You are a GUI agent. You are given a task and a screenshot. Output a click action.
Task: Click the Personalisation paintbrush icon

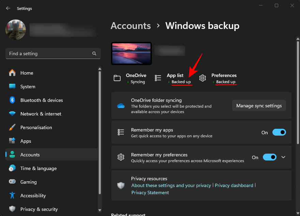pyautogui.click(x=12, y=127)
